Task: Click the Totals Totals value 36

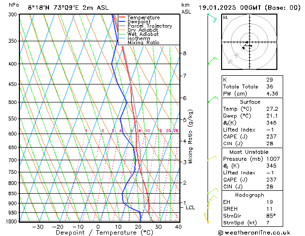Action: pos(270,86)
